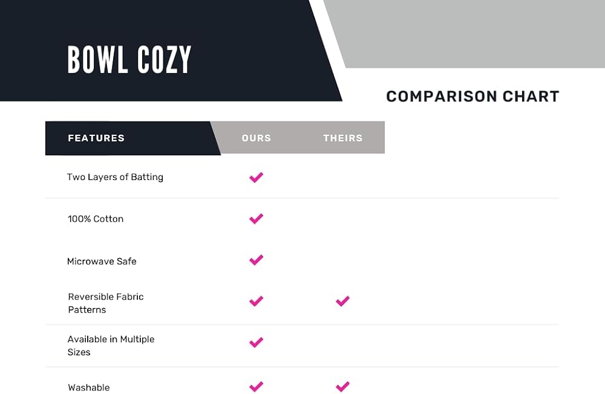Select the Washable feature text
Viewport: 605px width, 394px height.
tap(89, 387)
